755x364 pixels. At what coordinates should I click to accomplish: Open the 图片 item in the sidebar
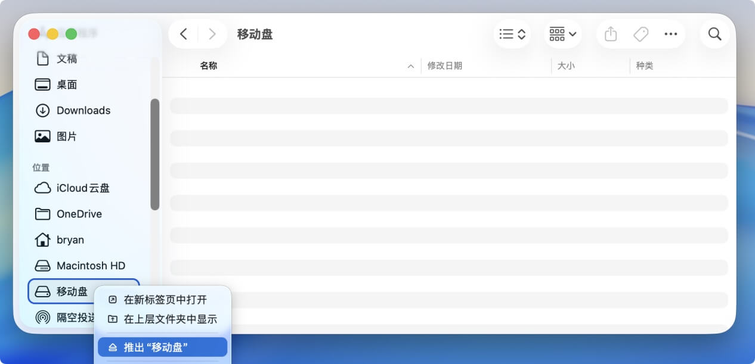point(66,136)
